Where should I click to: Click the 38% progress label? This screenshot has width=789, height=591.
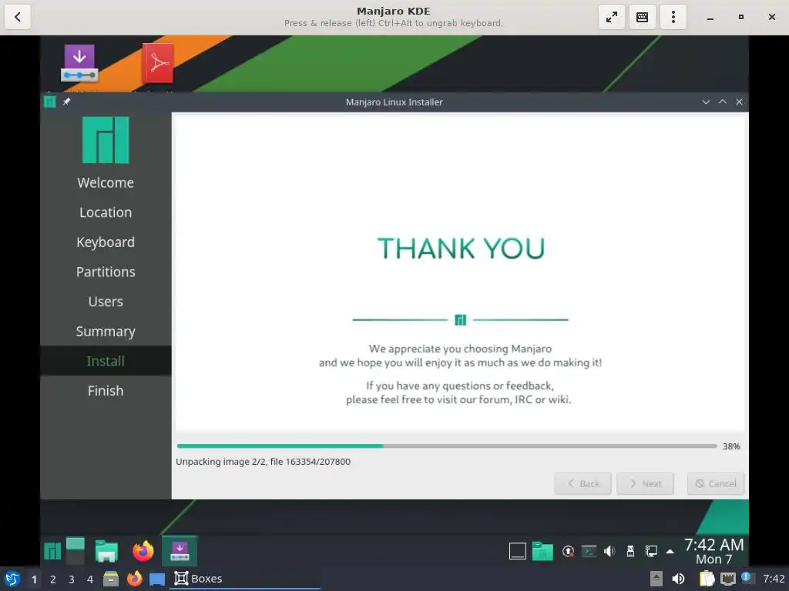(x=731, y=446)
